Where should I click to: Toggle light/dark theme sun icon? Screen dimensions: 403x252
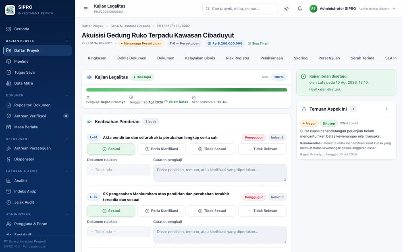tap(286, 9)
